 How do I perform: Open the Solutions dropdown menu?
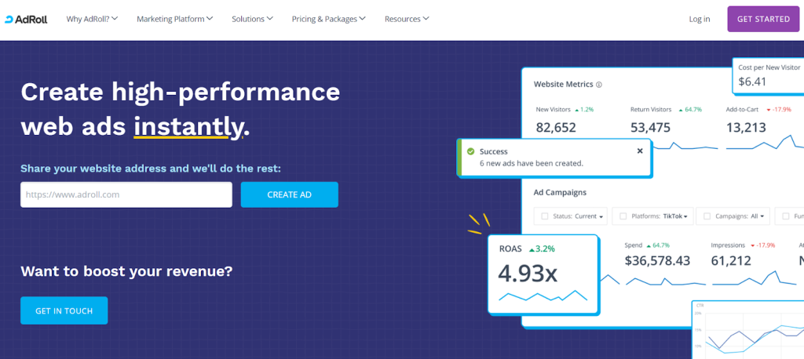tap(252, 19)
